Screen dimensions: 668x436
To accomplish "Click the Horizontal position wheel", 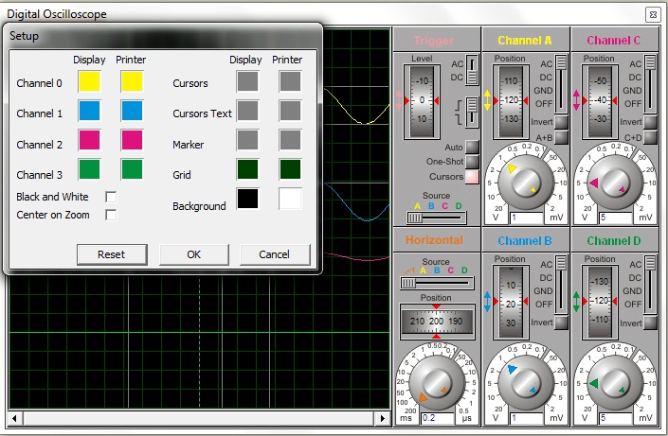I will pos(436,322).
